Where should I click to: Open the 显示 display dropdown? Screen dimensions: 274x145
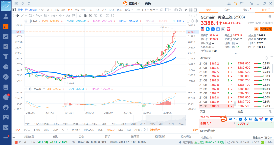[154, 10]
